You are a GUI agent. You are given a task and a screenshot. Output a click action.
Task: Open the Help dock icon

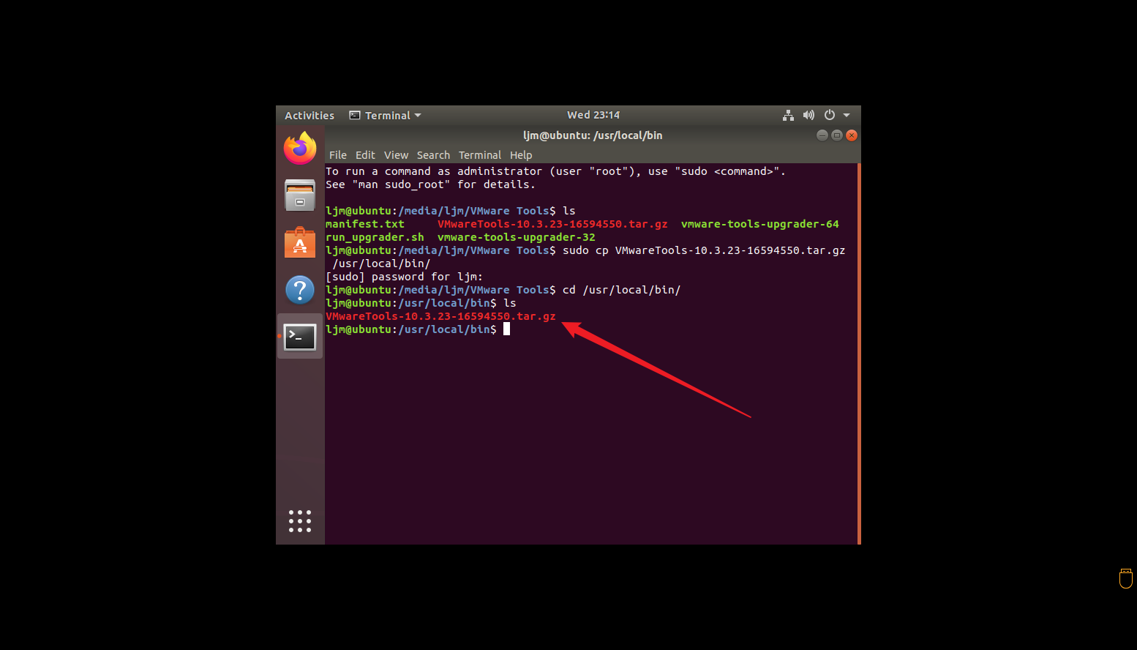tap(300, 290)
